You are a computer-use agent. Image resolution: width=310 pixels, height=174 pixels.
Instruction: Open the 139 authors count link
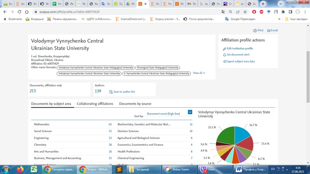98,91
